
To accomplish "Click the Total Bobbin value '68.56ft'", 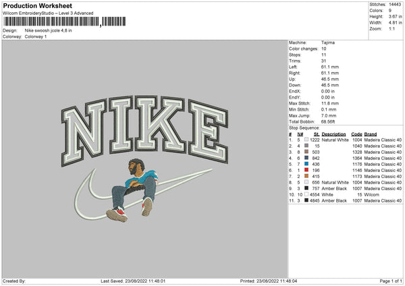I will (x=328, y=121).
